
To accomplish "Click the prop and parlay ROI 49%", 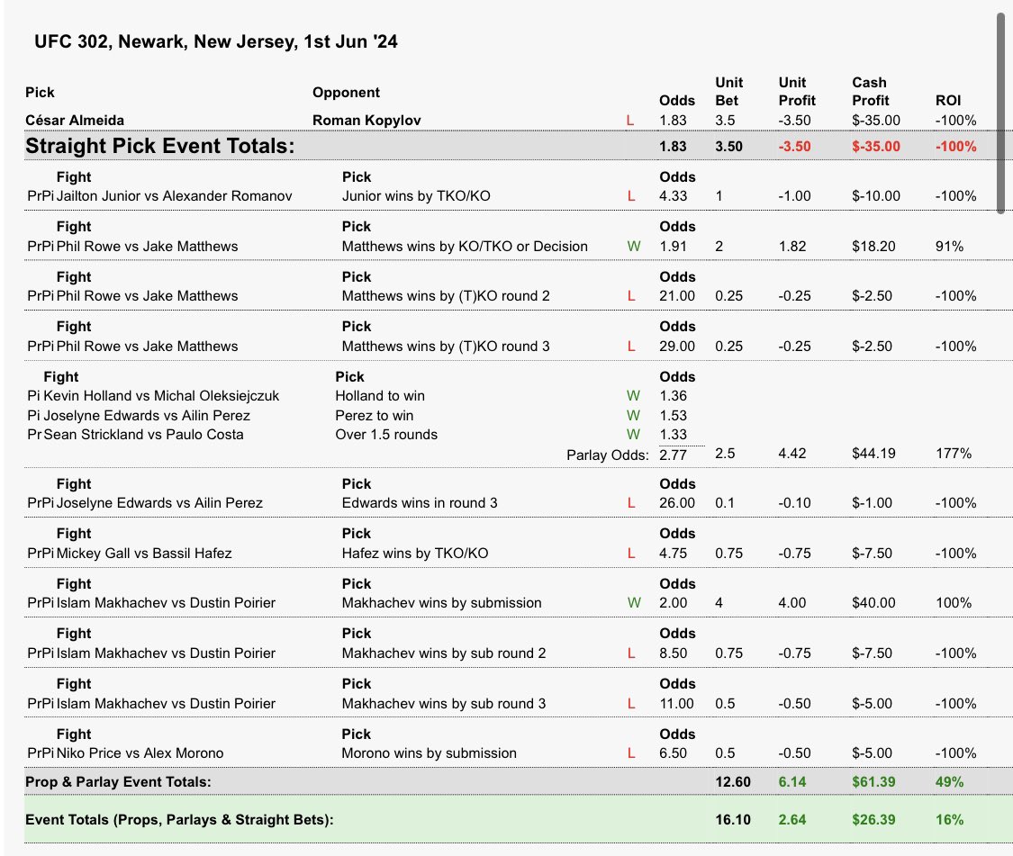I will point(949,781).
